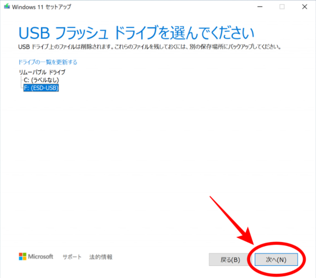Click the Microsoft logo
This screenshot has width=316, height=278.
pyautogui.click(x=36, y=256)
